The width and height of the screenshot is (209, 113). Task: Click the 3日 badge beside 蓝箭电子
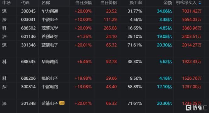[62, 103]
